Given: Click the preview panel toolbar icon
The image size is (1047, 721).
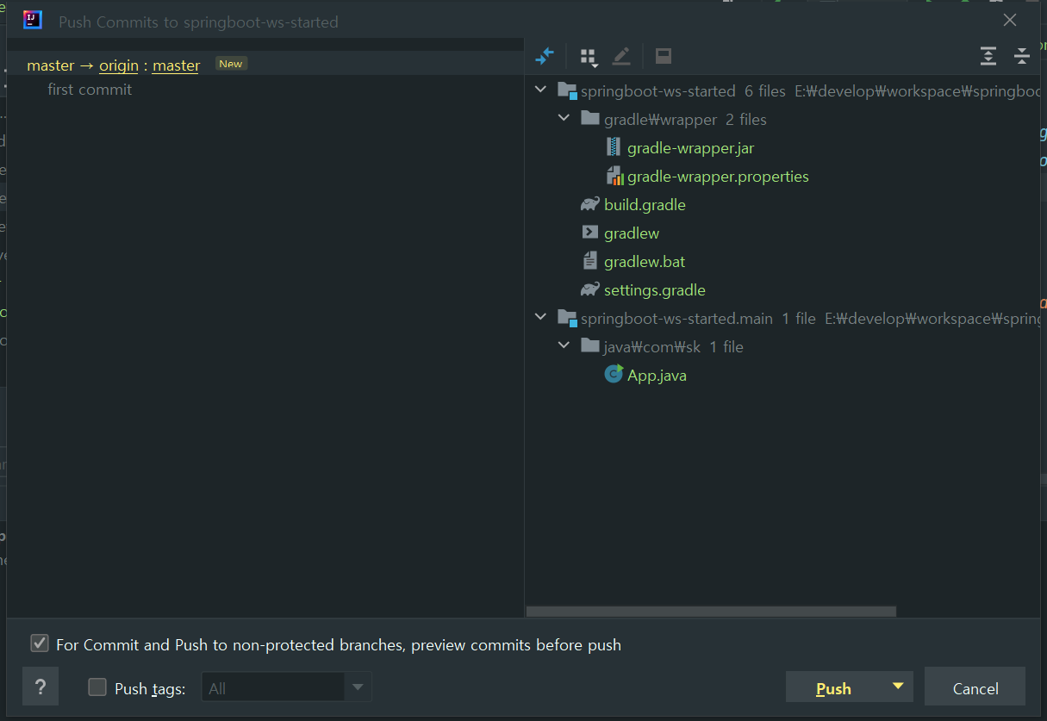Looking at the screenshot, I should [x=663, y=57].
